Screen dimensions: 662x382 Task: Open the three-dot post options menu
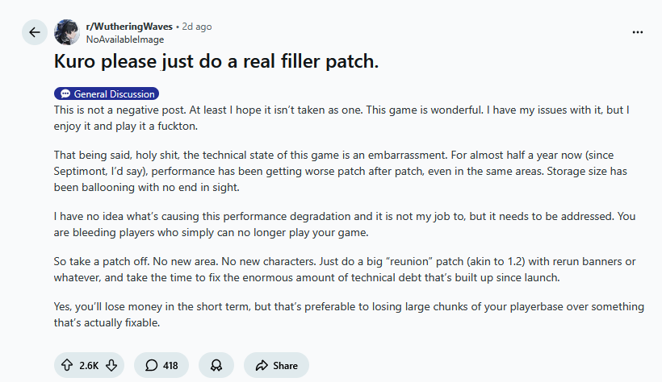click(638, 32)
